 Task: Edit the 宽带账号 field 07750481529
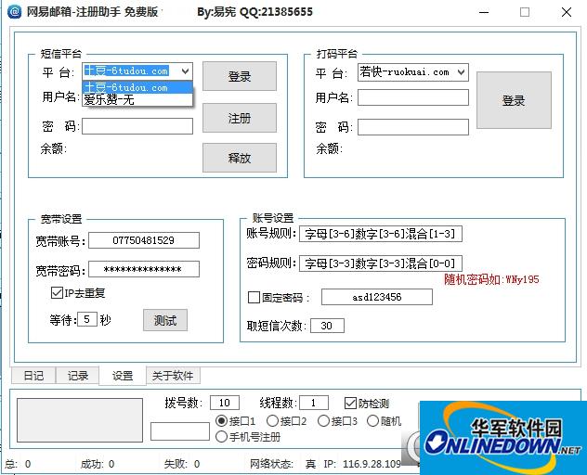click(144, 240)
